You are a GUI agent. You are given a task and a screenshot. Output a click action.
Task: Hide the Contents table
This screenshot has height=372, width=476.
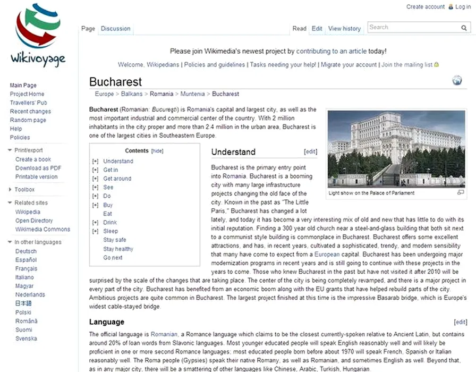[157, 151]
